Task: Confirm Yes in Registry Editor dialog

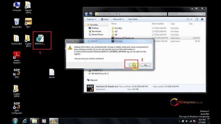Action: (x=134, y=65)
